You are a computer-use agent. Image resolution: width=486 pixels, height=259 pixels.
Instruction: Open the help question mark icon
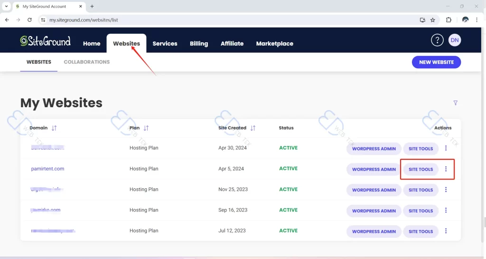pos(437,40)
